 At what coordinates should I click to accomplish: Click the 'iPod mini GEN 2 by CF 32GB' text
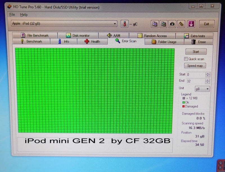tap(98, 141)
